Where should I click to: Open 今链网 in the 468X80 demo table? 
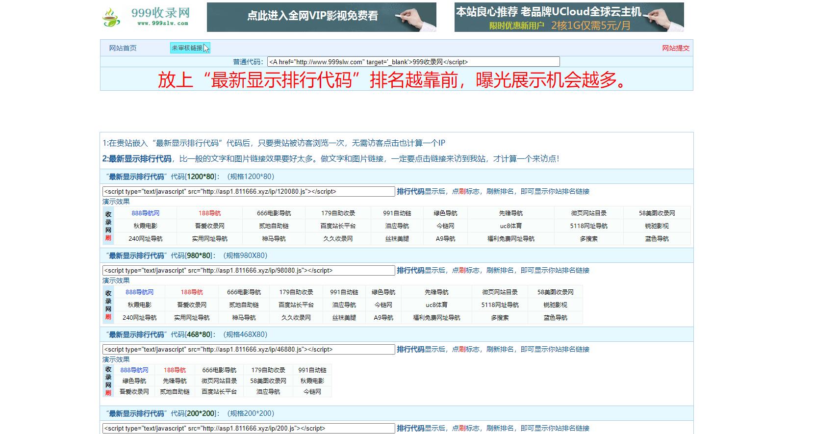tap(312, 392)
